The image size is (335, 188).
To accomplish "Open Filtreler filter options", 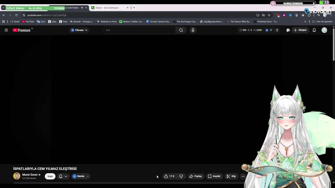I will (79, 30).
